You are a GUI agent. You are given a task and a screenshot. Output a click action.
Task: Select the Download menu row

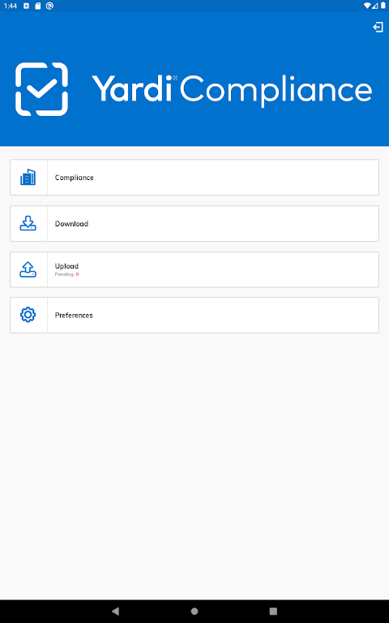(x=194, y=223)
